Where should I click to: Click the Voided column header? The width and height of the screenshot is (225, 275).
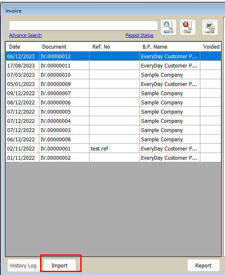point(211,47)
